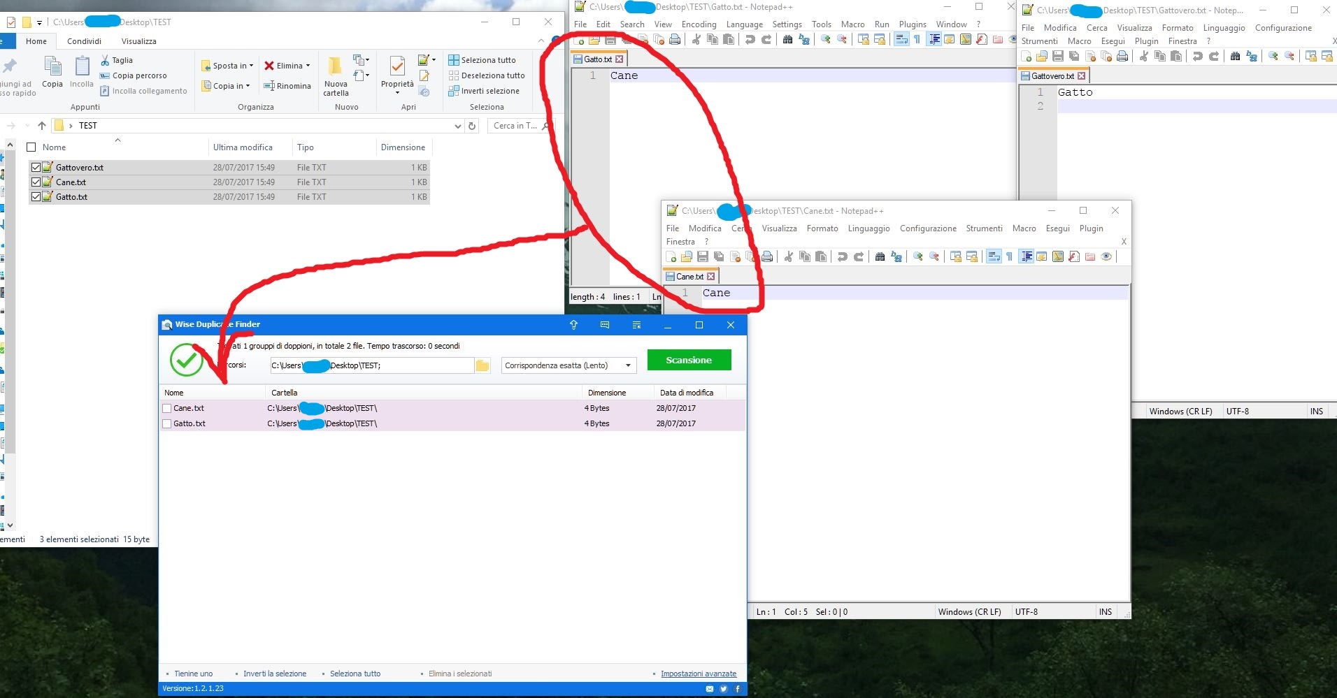Click the mail icon in Wise Duplicate Finder footer
This screenshot has width=1337, height=698.
[x=710, y=689]
